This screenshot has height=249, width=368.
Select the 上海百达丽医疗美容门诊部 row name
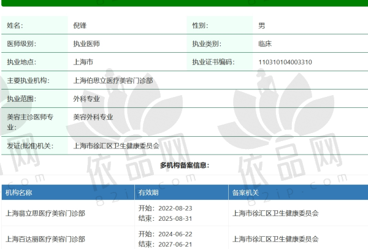45,239
